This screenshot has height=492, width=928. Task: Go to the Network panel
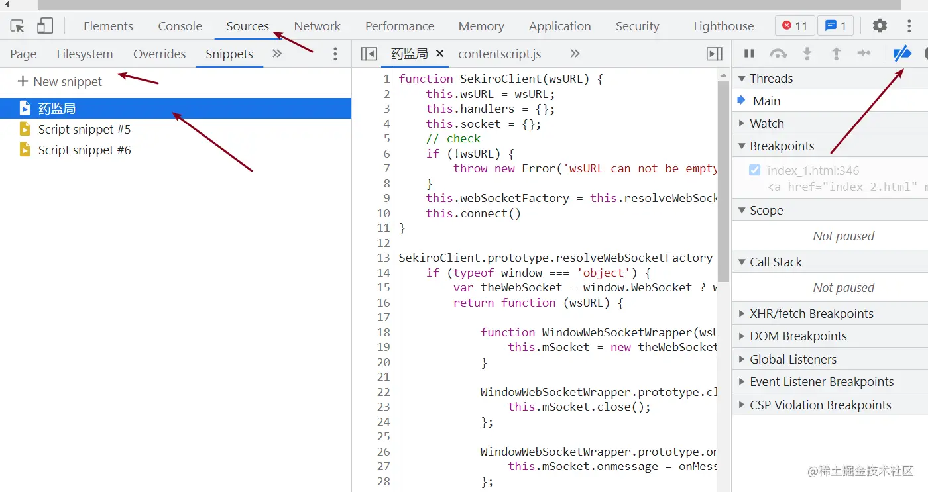[x=318, y=26]
